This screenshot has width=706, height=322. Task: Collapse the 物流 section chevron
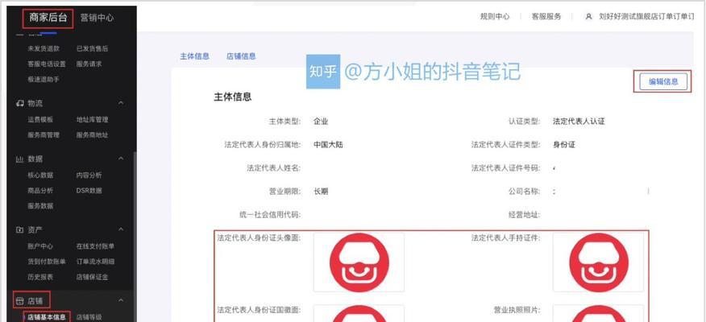pyautogui.click(x=121, y=103)
